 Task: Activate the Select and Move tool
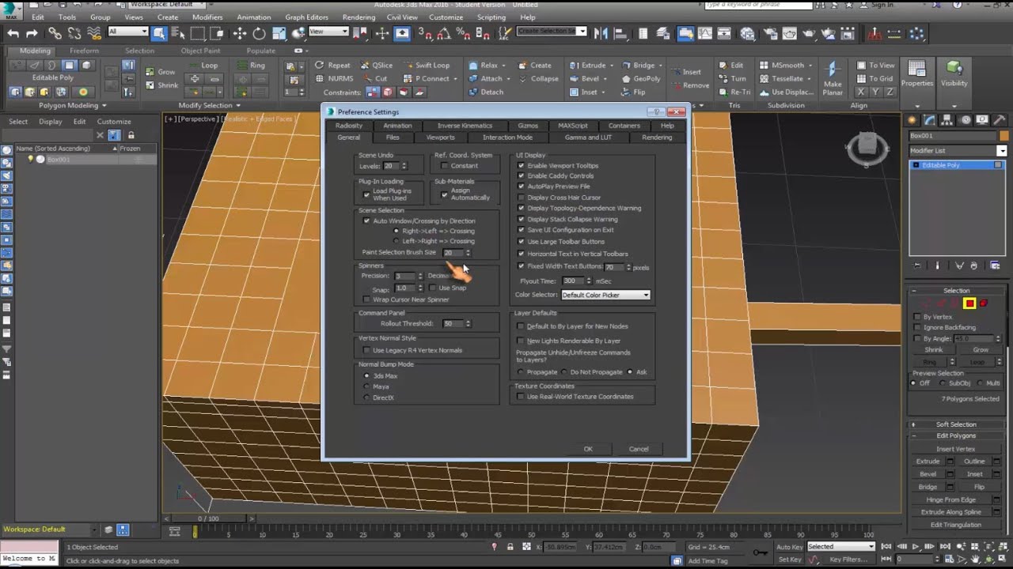pyautogui.click(x=240, y=33)
